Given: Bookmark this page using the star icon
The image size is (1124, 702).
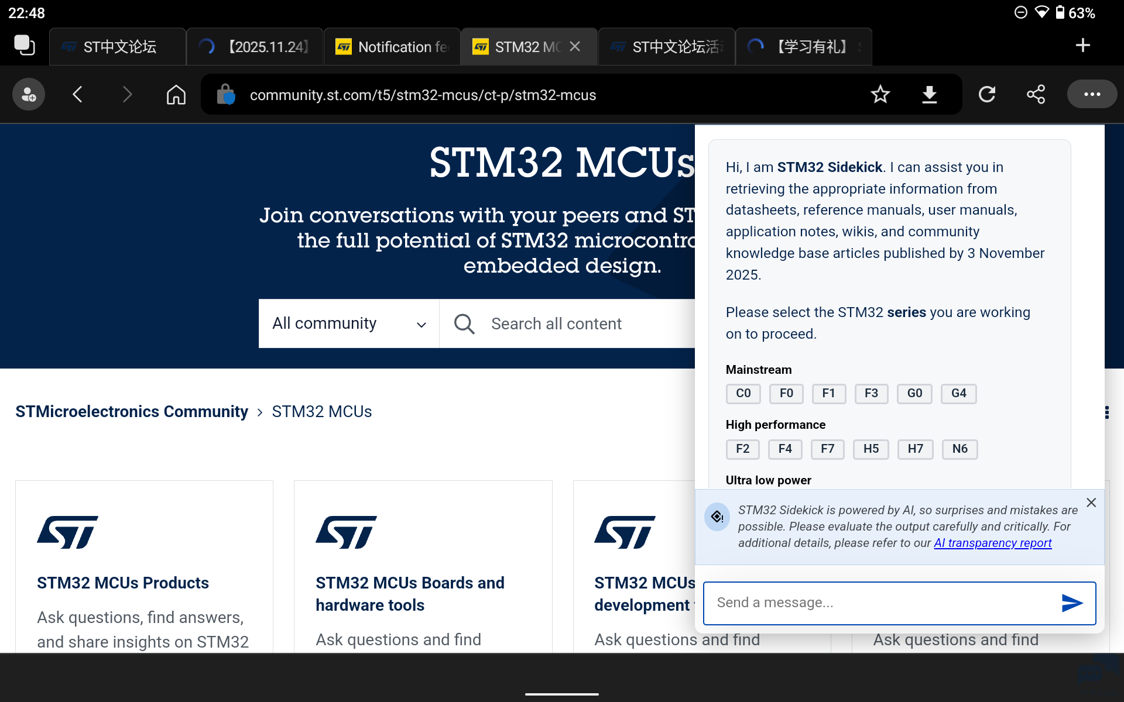Looking at the screenshot, I should point(880,94).
